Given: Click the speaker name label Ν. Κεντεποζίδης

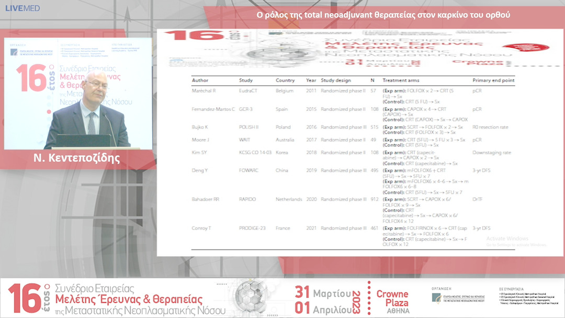Looking at the screenshot, I should (78, 158).
